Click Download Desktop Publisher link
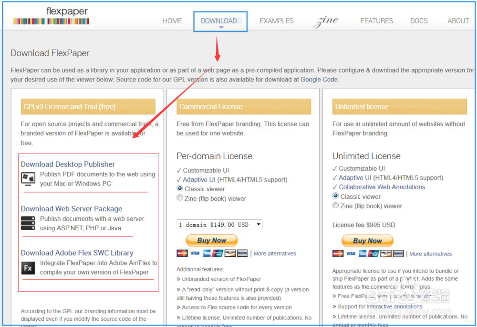The image size is (477, 327). click(x=68, y=164)
